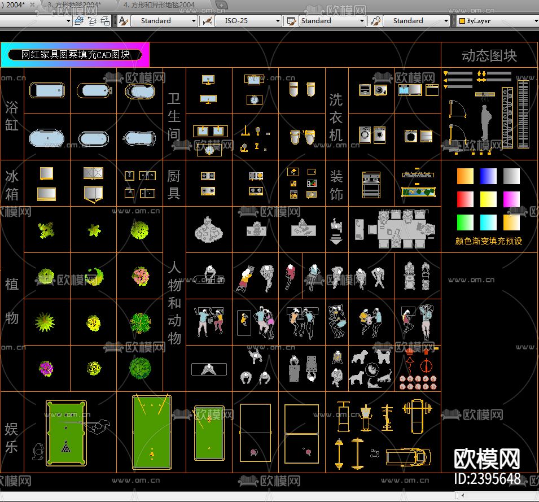
Task: Open the dimension style manager icon
Action: tap(208, 21)
